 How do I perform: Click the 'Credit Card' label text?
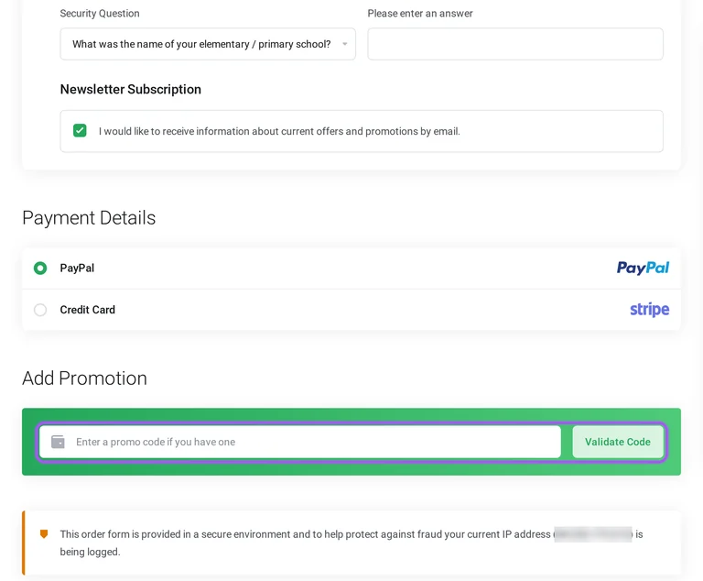point(88,310)
